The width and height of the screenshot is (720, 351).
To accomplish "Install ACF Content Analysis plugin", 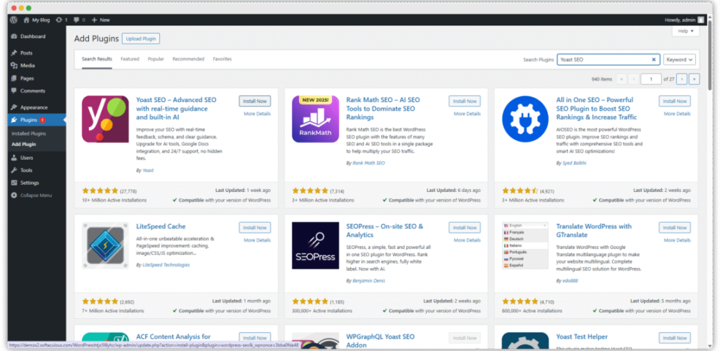I will tap(255, 338).
